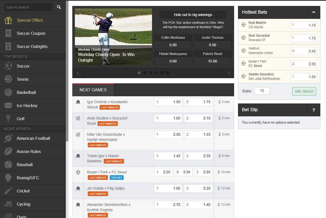The image size is (326, 218).
Task: Open the NEXT GAMES tab
Action: [93, 90]
